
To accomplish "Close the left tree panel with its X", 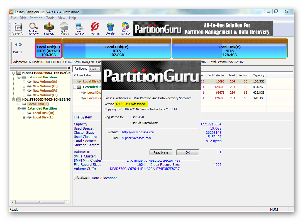I will pyautogui.click(x=69, y=68).
